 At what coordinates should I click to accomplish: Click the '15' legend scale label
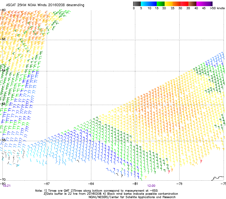coord(157,8)
